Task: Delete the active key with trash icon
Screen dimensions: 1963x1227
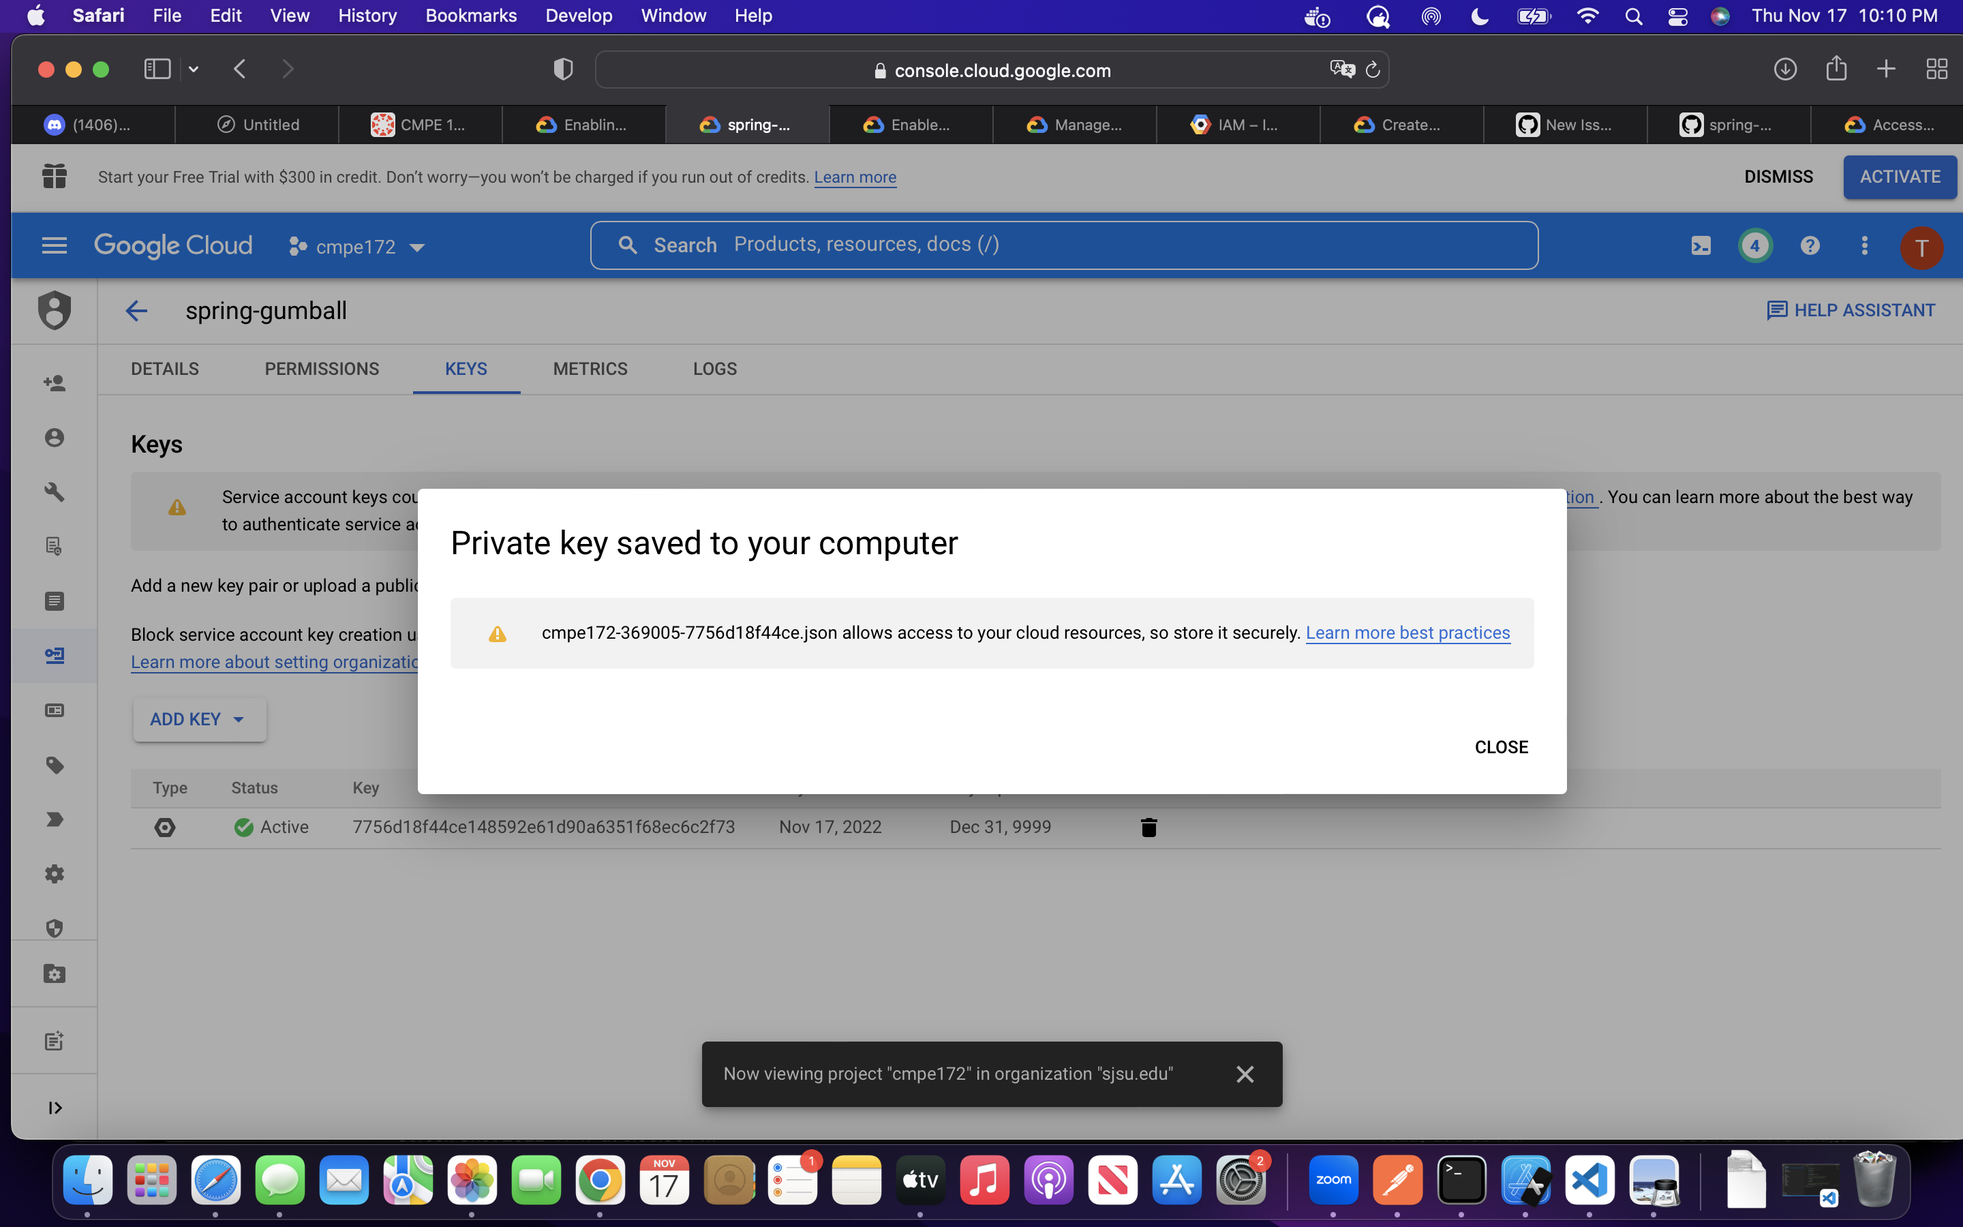Action: 1148,827
